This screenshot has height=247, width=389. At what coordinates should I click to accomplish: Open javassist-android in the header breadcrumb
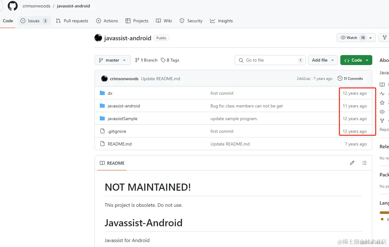73,6
